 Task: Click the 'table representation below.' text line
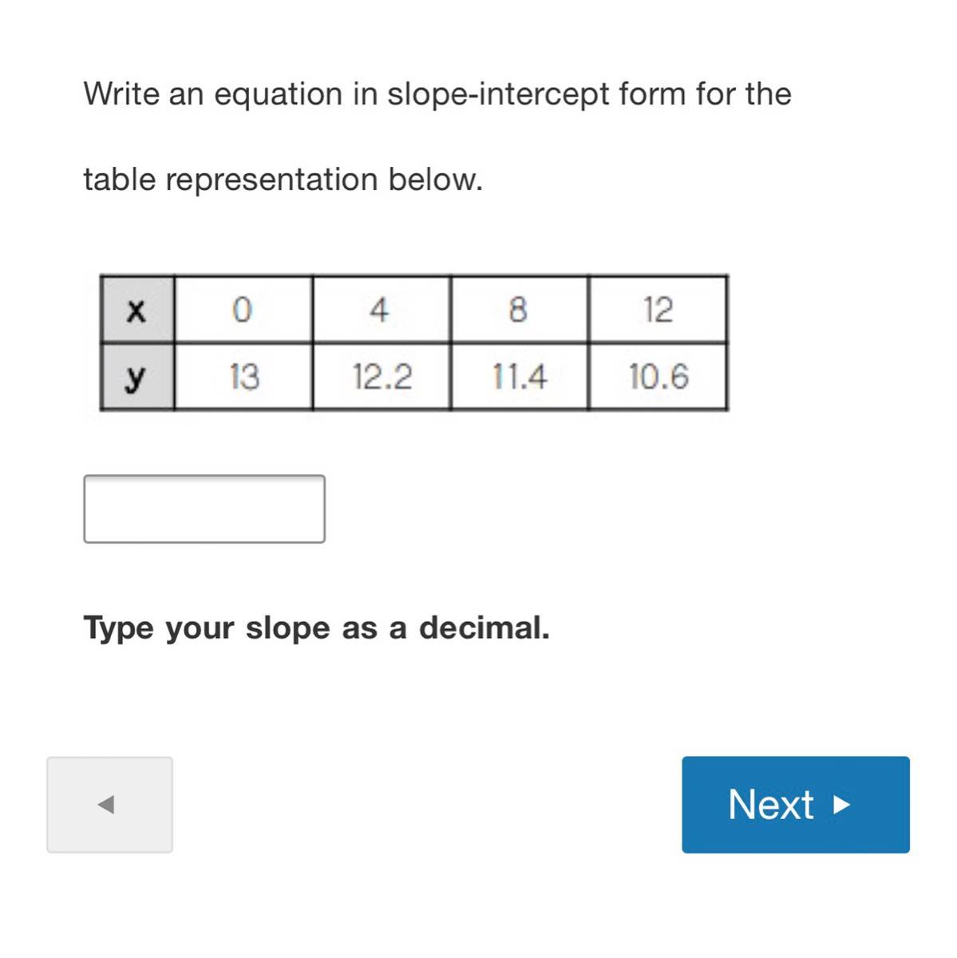point(283,180)
